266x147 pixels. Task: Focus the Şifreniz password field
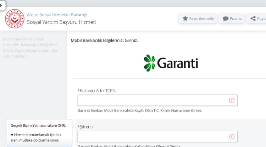(153, 136)
